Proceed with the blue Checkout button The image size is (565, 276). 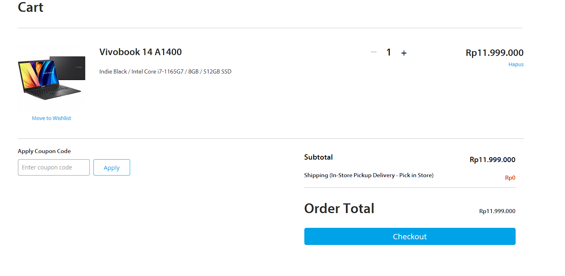(x=410, y=236)
